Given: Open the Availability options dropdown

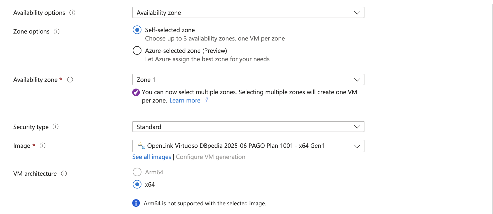Looking at the screenshot, I should [x=248, y=13].
